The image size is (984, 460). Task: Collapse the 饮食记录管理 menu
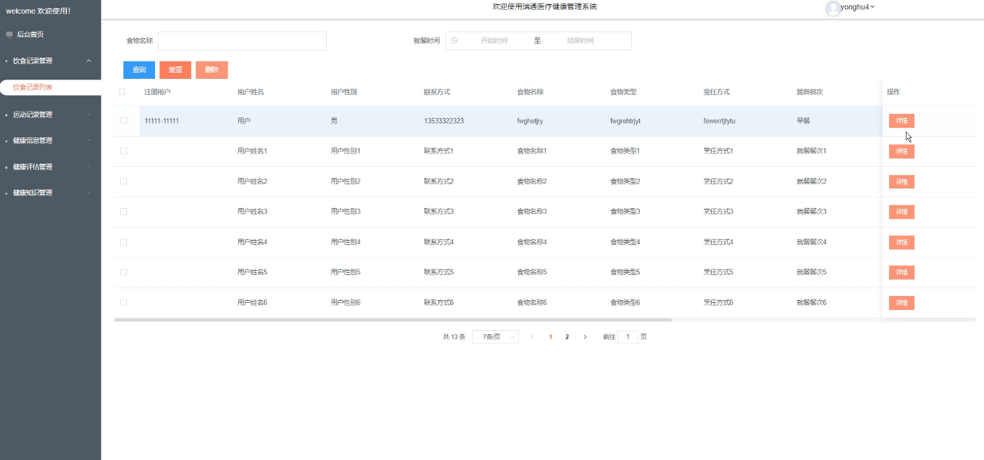point(50,61)
